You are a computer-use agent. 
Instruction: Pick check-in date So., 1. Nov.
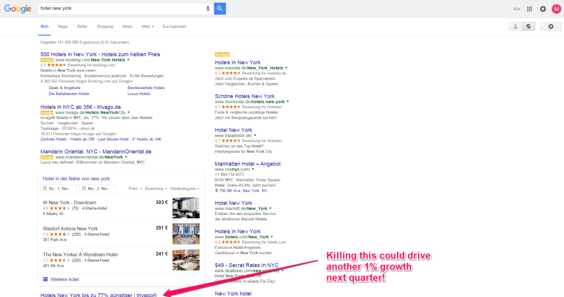[58, 189]
